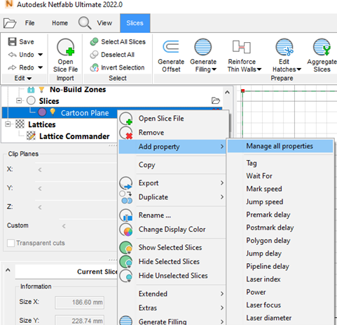This screenshot has width=337, height=325.
Task: Click folder icon in Slices tree row
Action: tap(216, 100)
